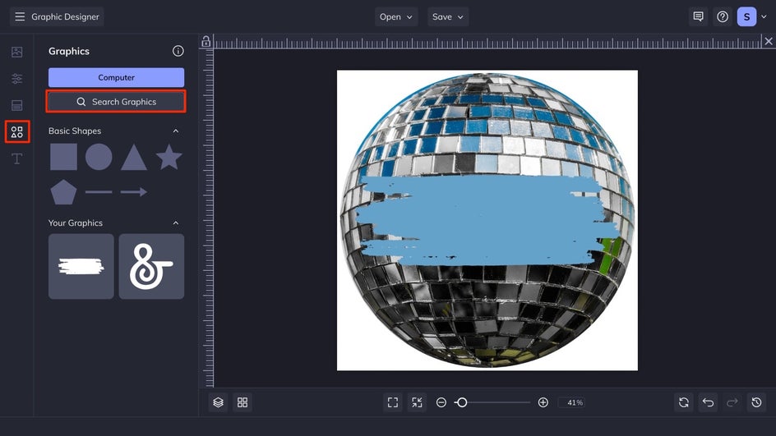Click the undo arrow icon
776x436 pixels.
(x=707, y=402)
